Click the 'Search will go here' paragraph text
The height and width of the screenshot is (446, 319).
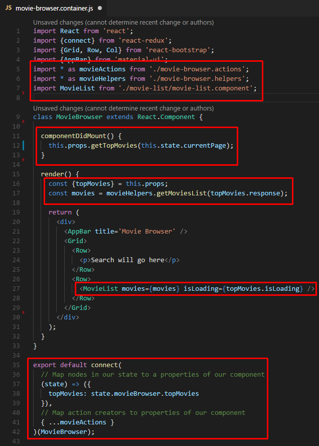[127, 260]
